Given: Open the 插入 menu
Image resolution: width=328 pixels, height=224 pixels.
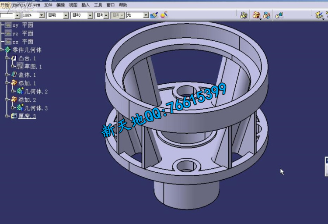Looking at the screenshot, I should point(85,5).
